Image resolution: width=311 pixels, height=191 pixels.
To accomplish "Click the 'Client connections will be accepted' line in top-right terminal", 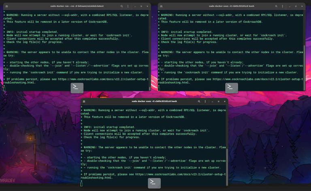I will [x=217, y=39].
